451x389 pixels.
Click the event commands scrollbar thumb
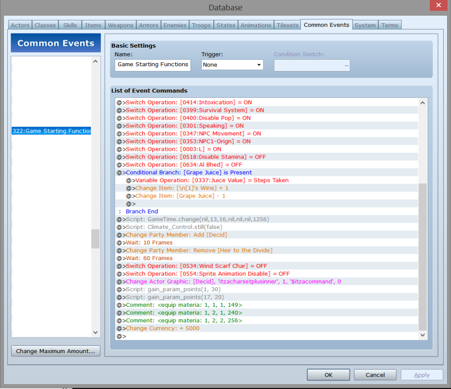tap(422, 257)
